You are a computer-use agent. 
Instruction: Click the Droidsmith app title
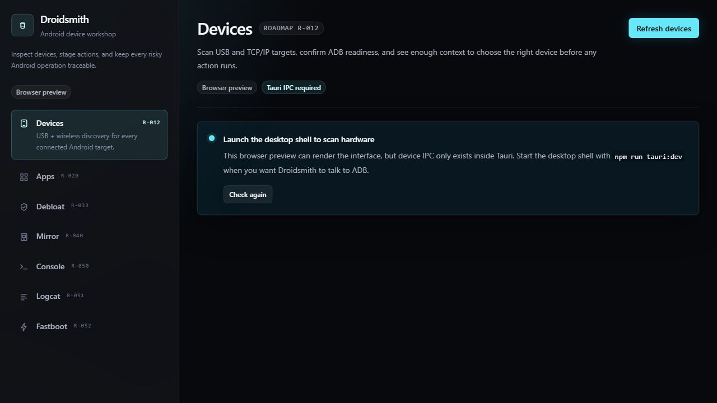click(64, 20)
